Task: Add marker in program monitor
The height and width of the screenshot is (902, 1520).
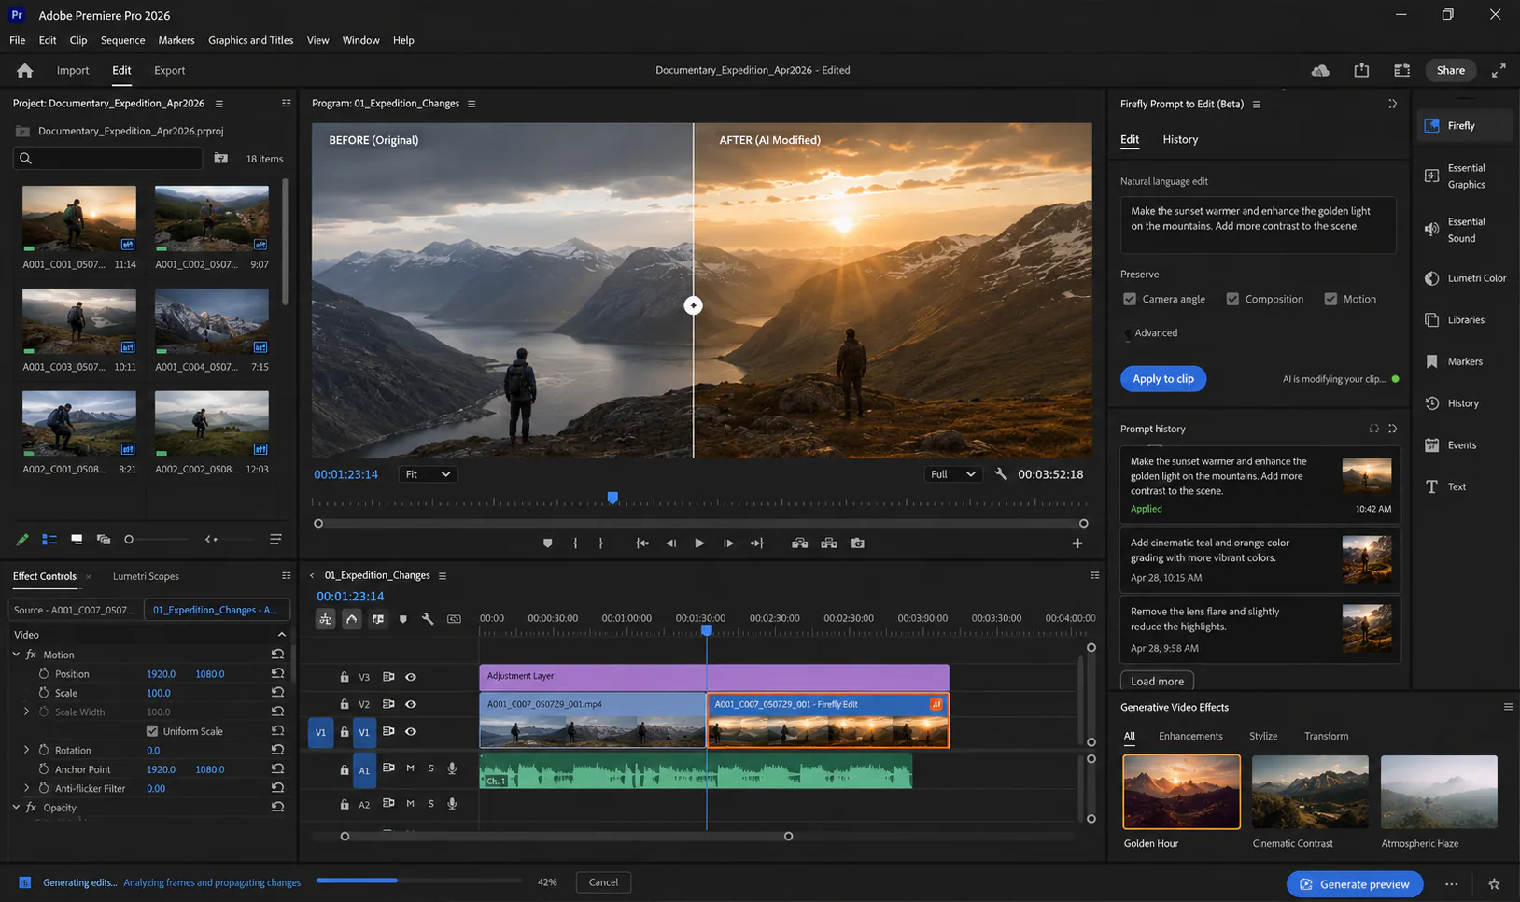Action: click(547, 543)
